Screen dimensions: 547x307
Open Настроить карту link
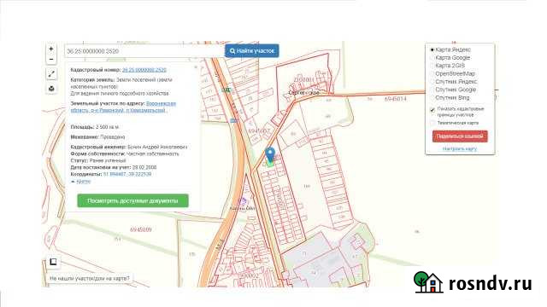(x=460, y=149)
